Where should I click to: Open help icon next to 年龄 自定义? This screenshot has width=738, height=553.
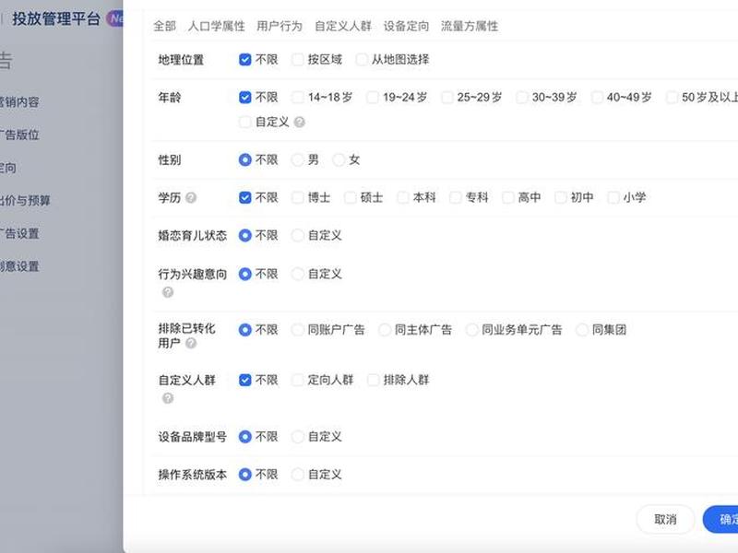click(299, 123)
